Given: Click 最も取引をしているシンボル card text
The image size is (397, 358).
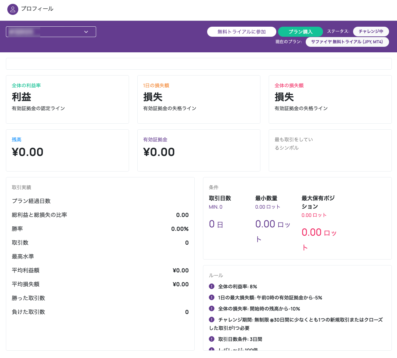Looking at the screenshot, I should coord(294,143).
